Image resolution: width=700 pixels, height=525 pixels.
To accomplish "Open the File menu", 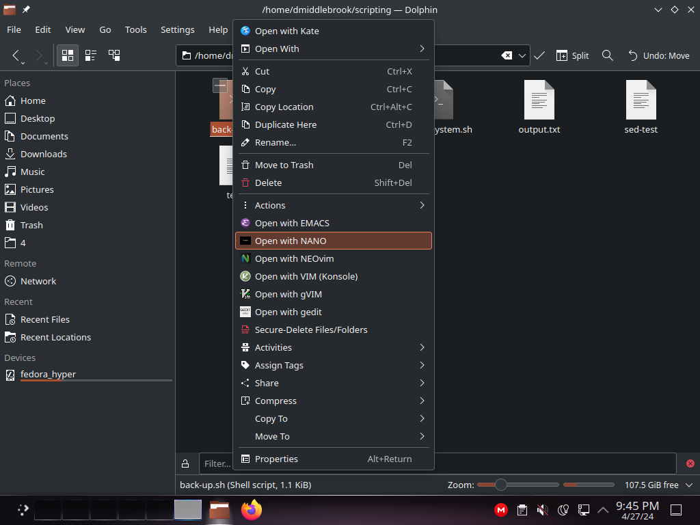I will click(14, 29).
